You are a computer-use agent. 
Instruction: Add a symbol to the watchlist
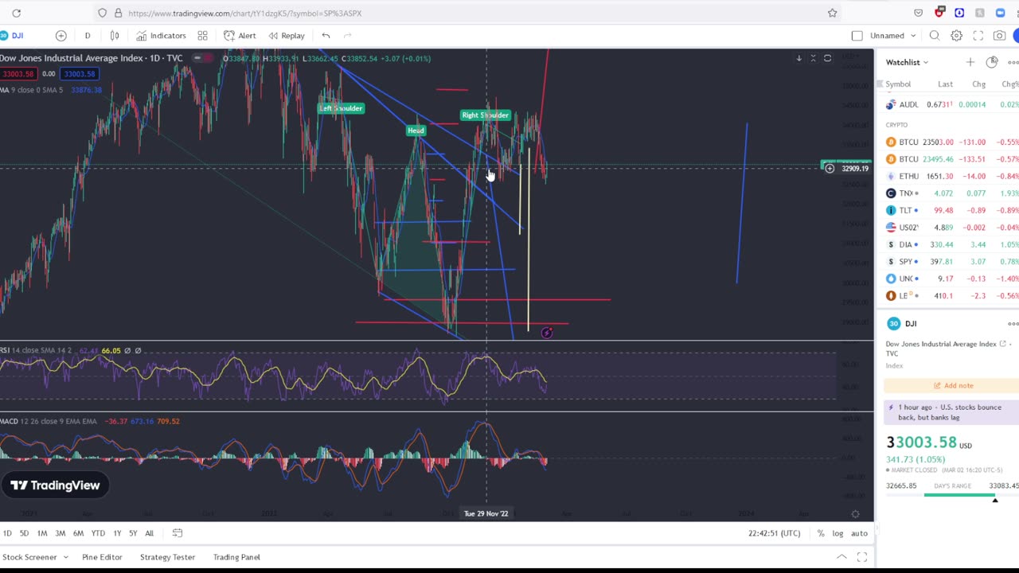(970, 62)
